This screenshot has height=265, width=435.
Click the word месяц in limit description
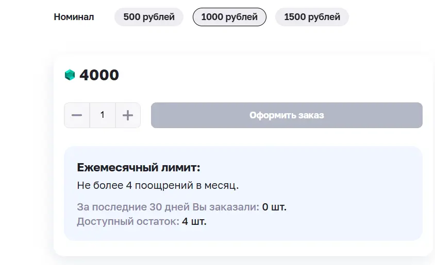[220, 186]
